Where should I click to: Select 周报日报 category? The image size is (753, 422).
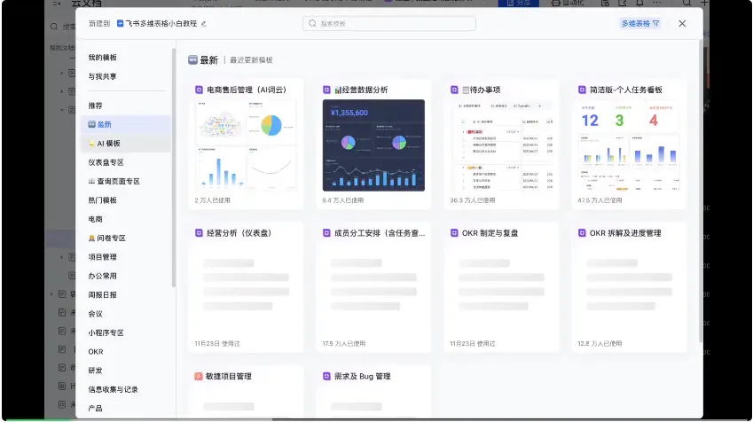102,294
